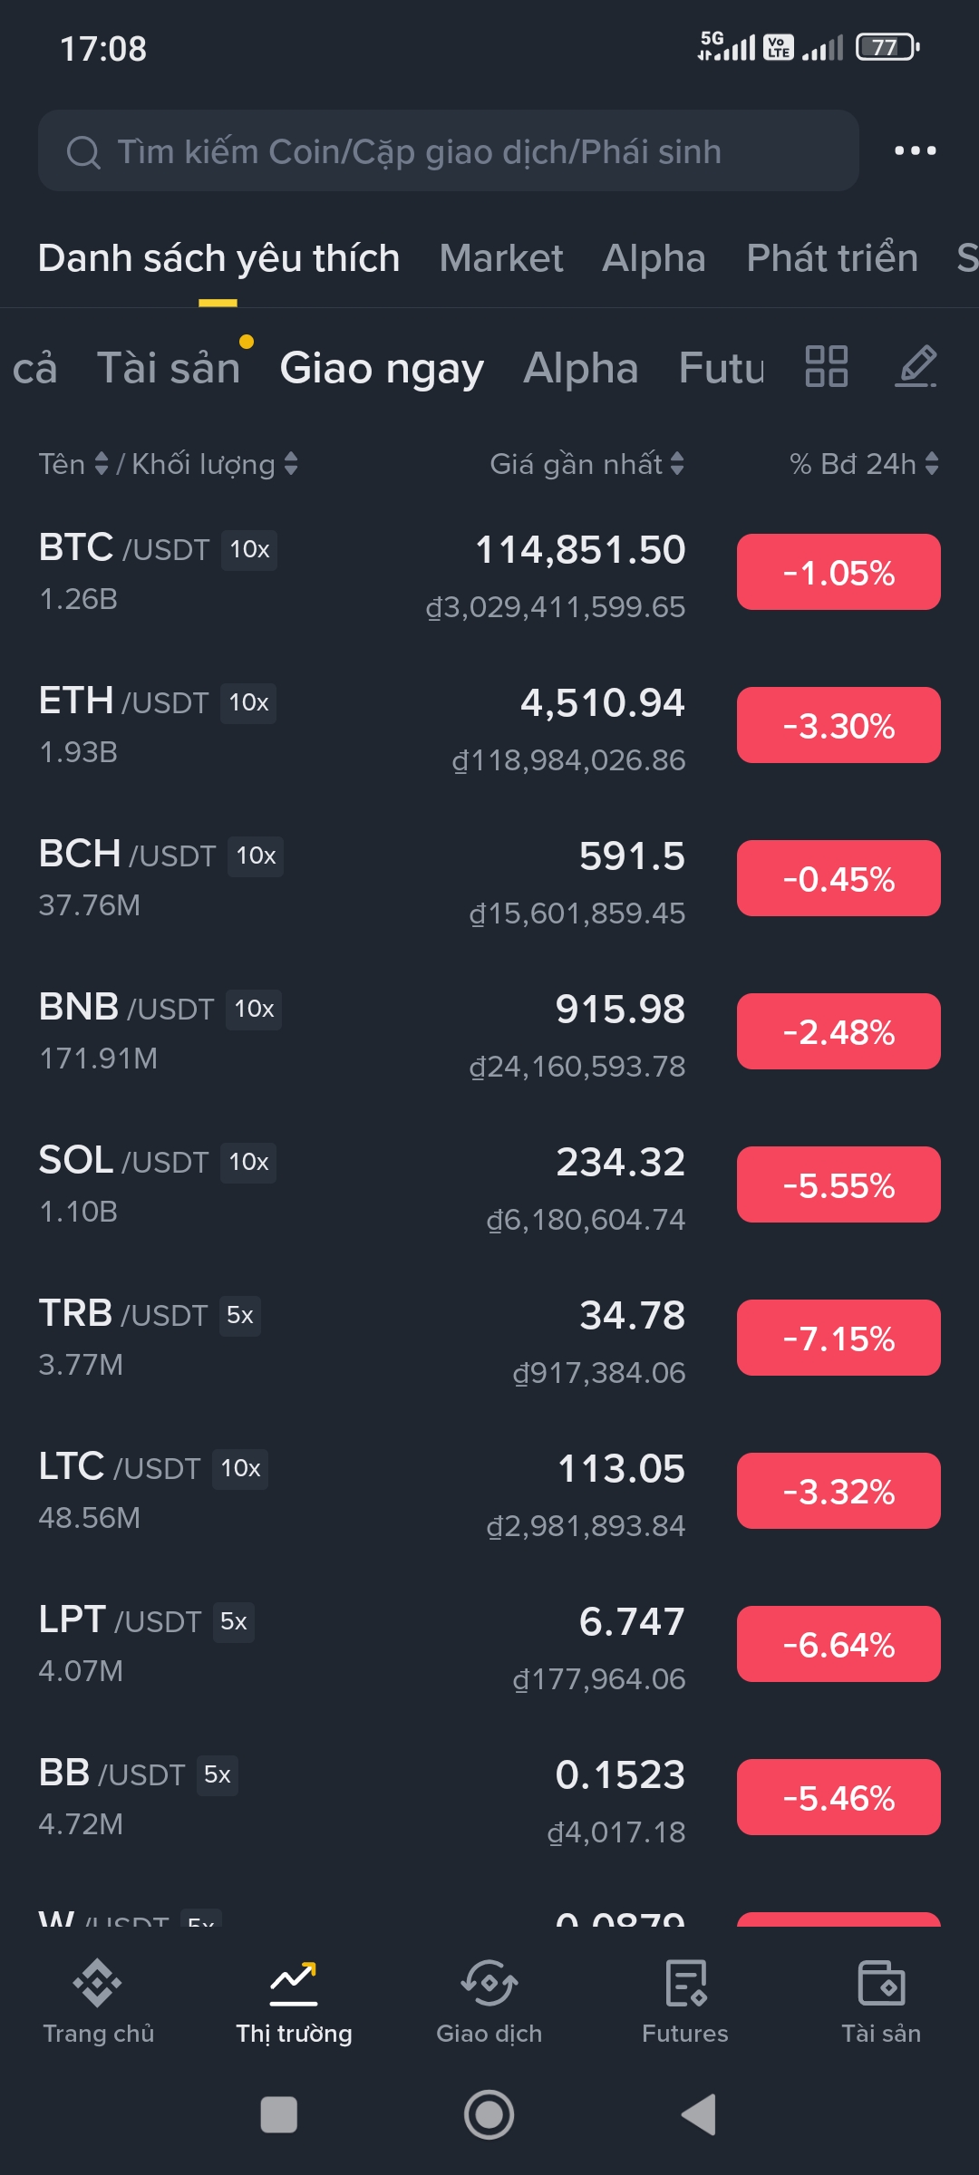The width and height of the screenshot is (979, 2175).
Task: Toggle BTC -1.05% change badge
Action: coord(838,572)
